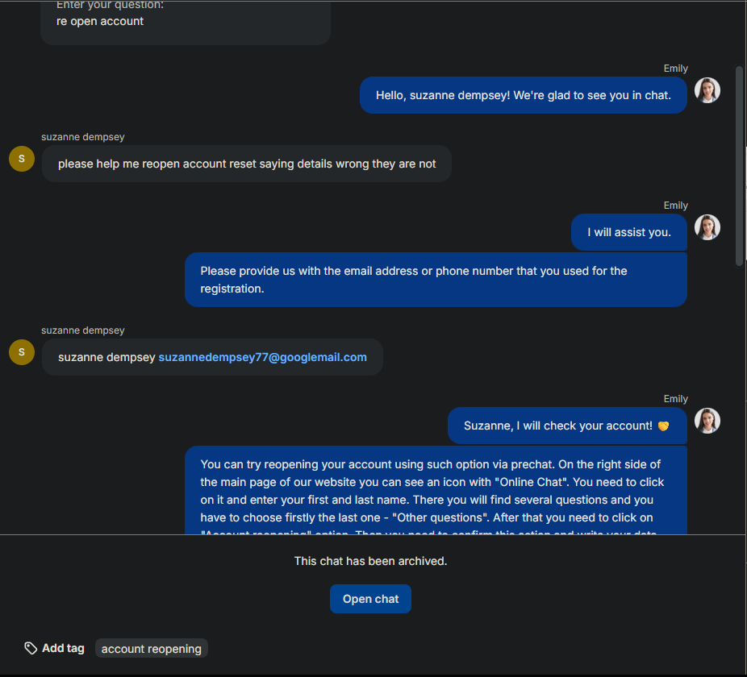Click Emily's avatar beside the greeting message
Screen dimensions: 747x677
[x=707, y=90]
